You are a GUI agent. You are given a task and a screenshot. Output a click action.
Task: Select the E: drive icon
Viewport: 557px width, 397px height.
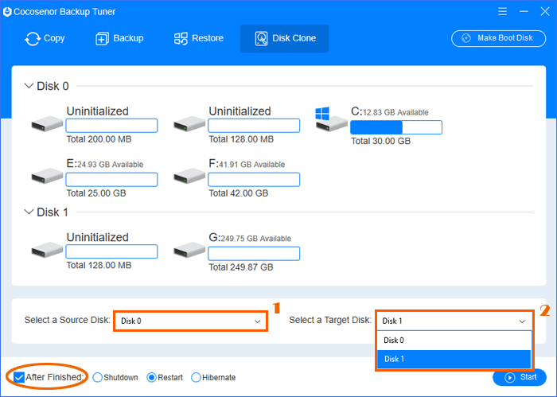click(47, 176)
